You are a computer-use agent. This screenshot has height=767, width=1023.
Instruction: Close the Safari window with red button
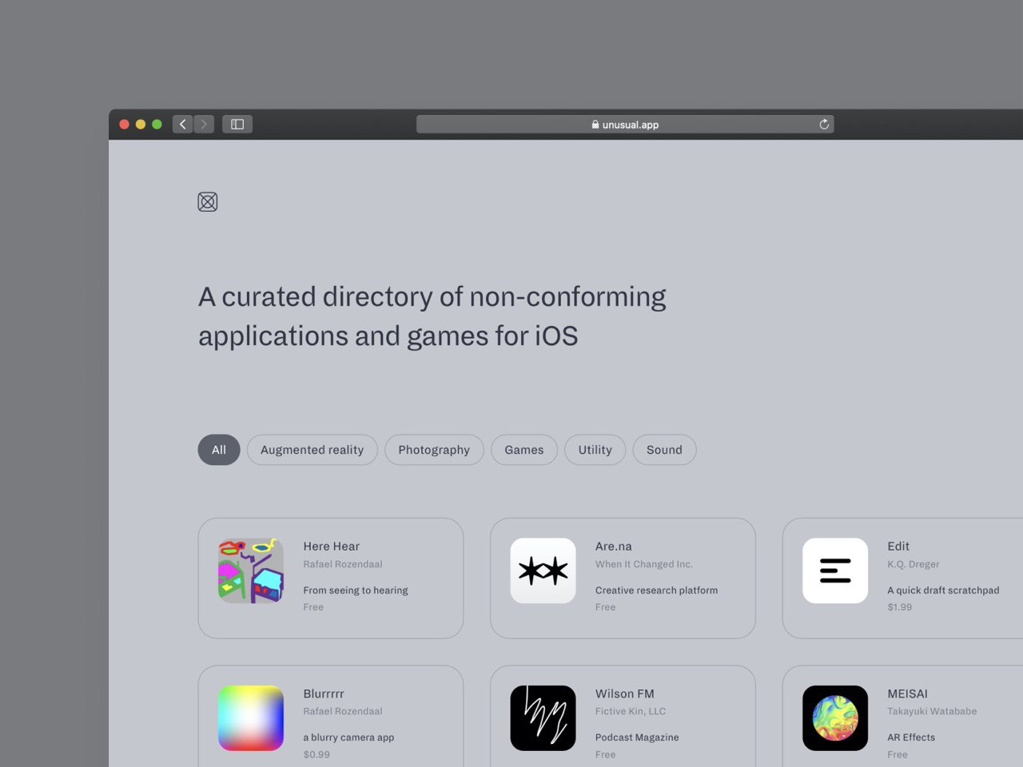pos(124,124)
